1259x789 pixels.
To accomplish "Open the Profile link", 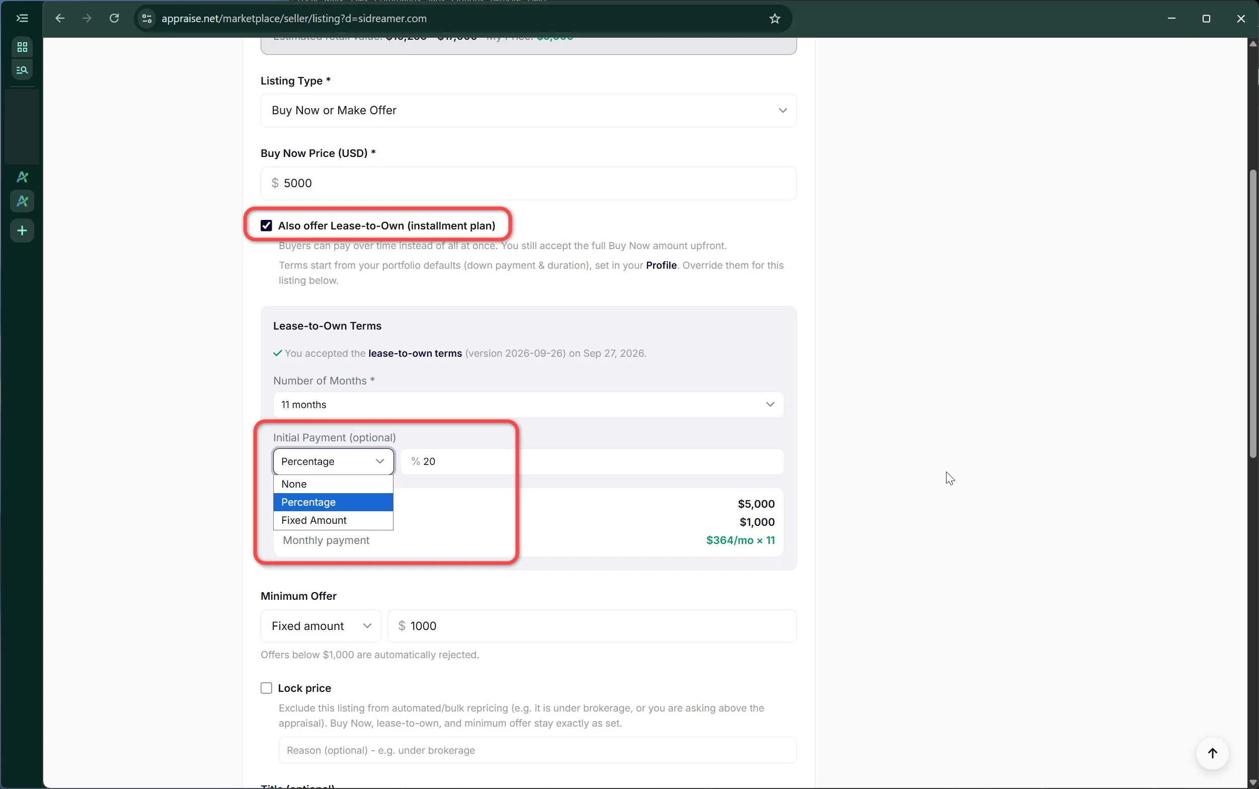I will point(661,265).
